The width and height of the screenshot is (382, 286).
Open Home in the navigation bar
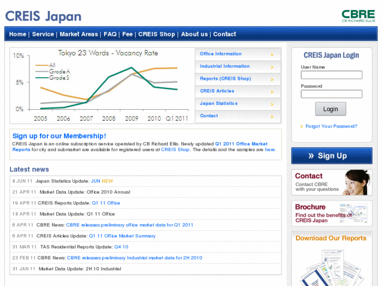click(x=17, y=34)
